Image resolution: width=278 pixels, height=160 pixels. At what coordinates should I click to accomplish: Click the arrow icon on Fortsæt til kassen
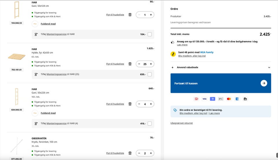[x=264, y=83]
